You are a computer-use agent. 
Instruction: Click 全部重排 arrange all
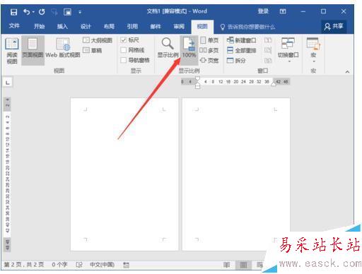[241, 50]
